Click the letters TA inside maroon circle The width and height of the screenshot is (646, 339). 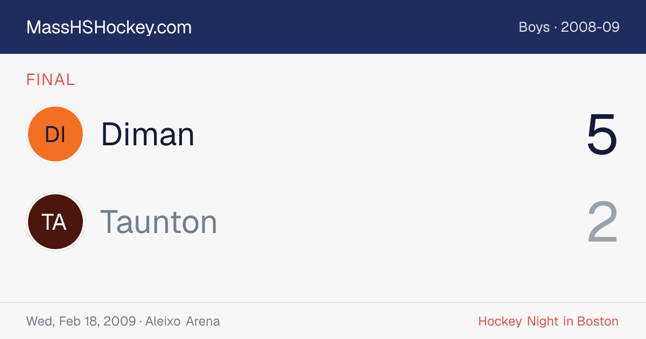pos(55,222)
